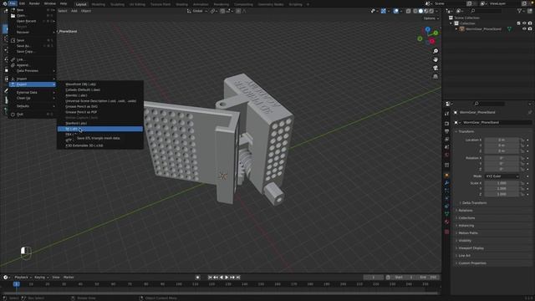Open the Import submenu in File menu
535x301 pixels.
[33, 79]
